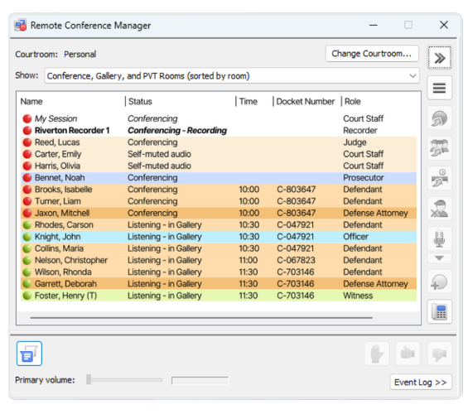The image size is (468, 414).
Task: Click the remove participant icon
Action: click(439, 209)
